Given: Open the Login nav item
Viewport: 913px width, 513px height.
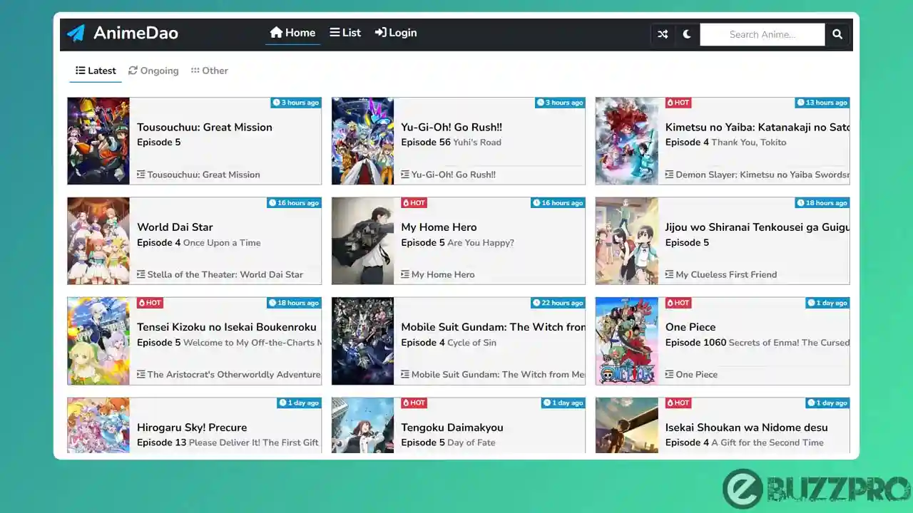Looking at the screenshot, I should pos(396,33).
